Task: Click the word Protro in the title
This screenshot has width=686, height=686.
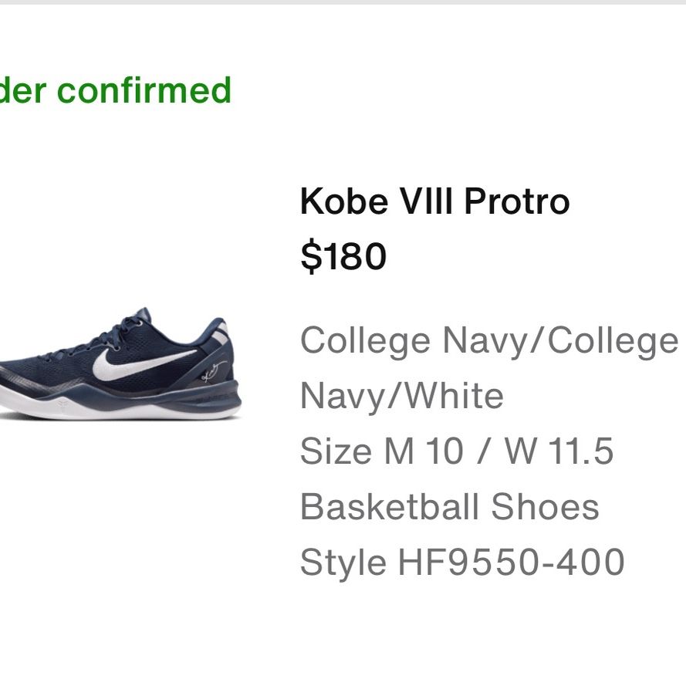Action: (517, 201)
